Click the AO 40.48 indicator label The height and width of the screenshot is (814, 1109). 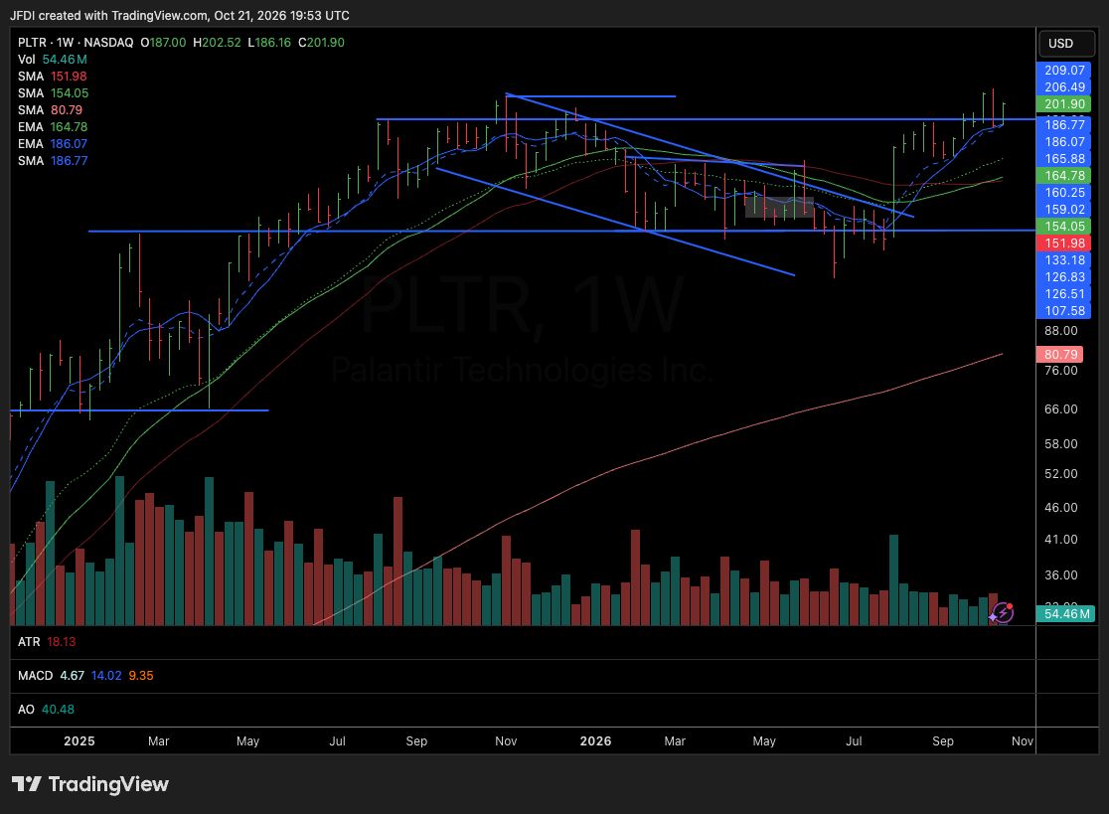[x=46, y=710]
